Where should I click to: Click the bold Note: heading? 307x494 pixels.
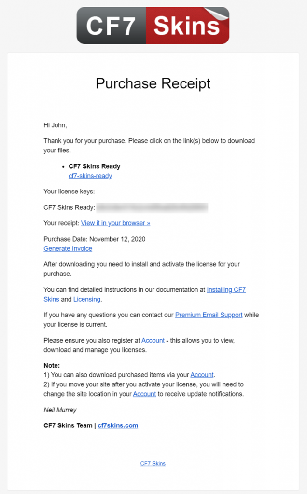coord(52,366)
